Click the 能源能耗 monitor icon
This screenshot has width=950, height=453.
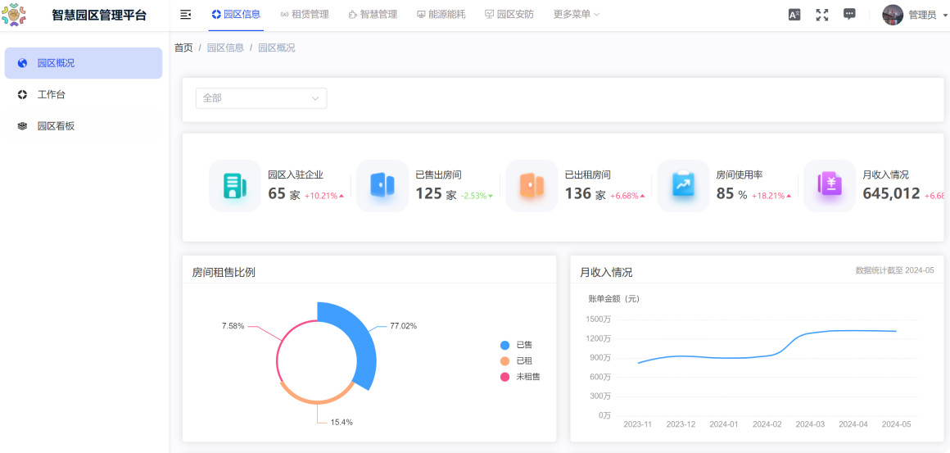click(422, 15)
